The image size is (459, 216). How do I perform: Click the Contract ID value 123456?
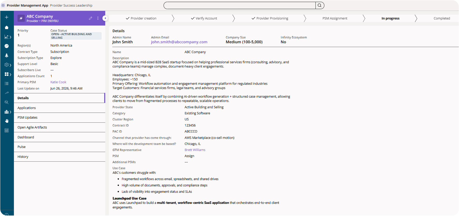click(190, 126)
